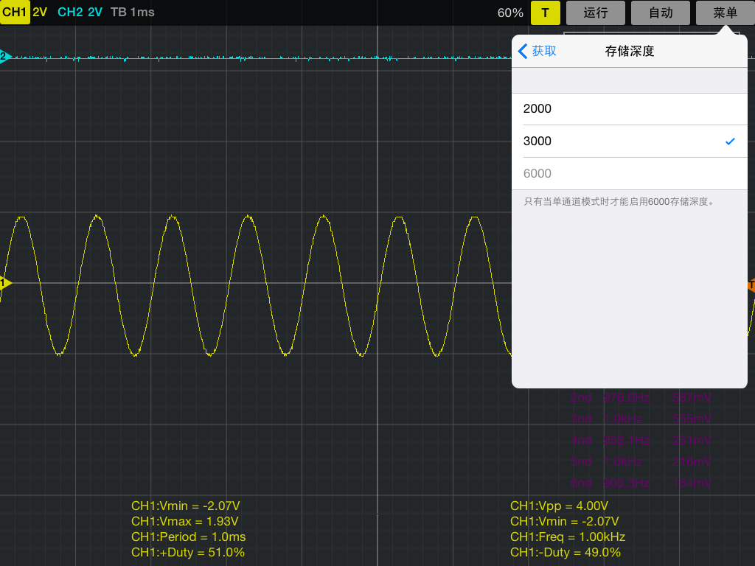
Task: Tap the CH1:Vpp measurement readout
Action: point(559,506)
